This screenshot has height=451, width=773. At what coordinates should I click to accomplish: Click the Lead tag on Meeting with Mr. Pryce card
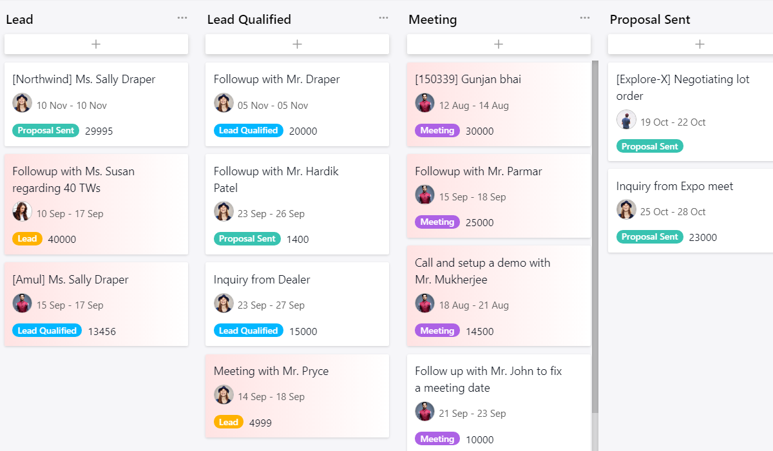(x=229, y=423)
